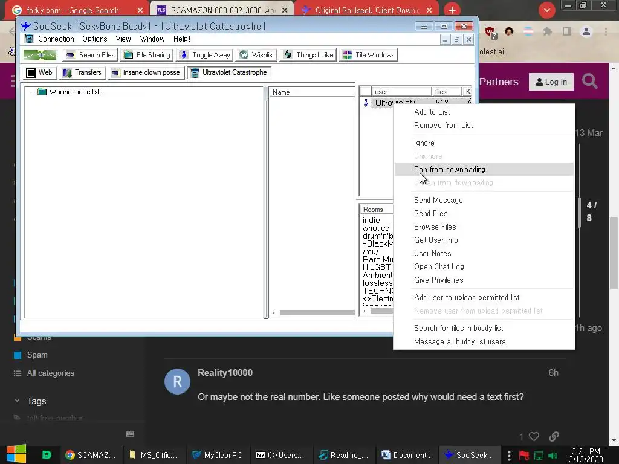Like Reality10000's post with heart
The image size is (619, 464).
click(534, 436)
